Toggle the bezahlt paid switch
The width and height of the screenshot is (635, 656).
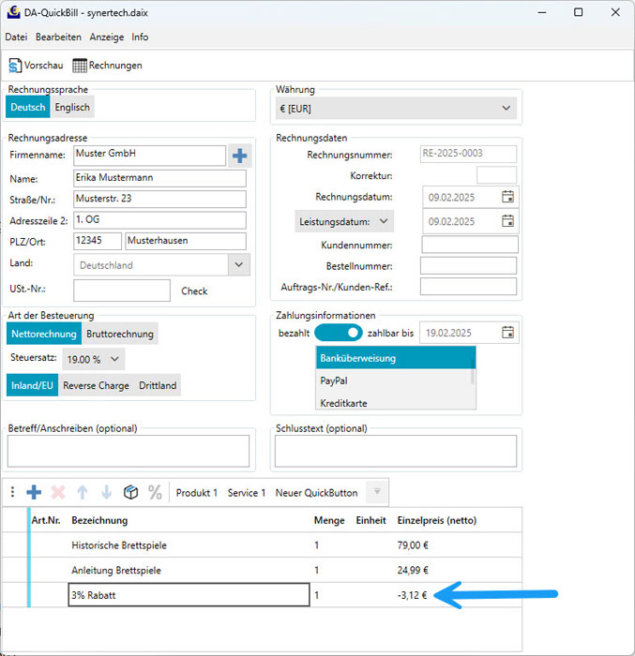[x=339, y=333]
